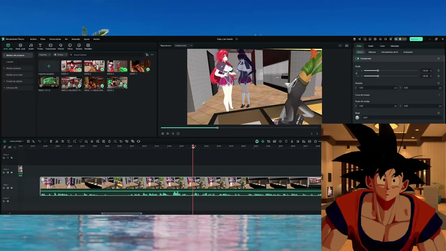Adjust the Escala Y slider

391,76
